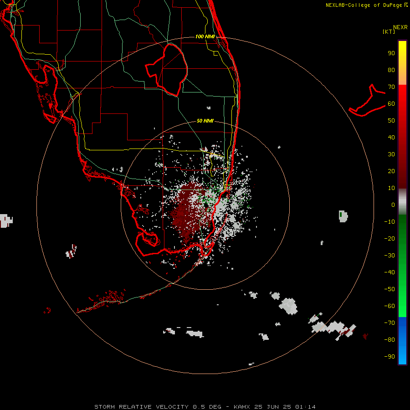410x410 pixels.
Task: Click the -20 kt label on the scale
Action: (389, 238)
